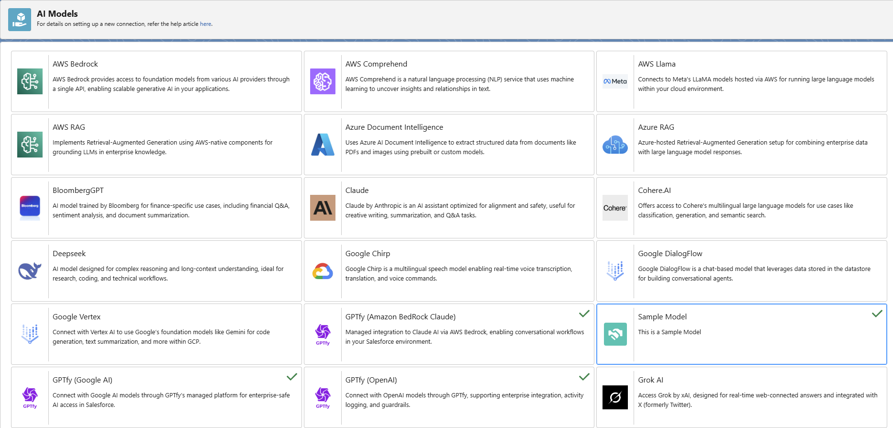Click the AWS Bedrock brain icon

coord(30,81)
